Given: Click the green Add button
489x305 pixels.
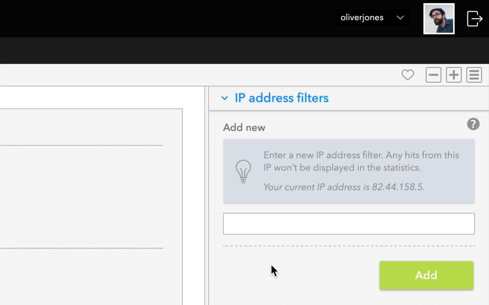Looking at the screenshot, I should pyautogui.click(x=426, y=275).
